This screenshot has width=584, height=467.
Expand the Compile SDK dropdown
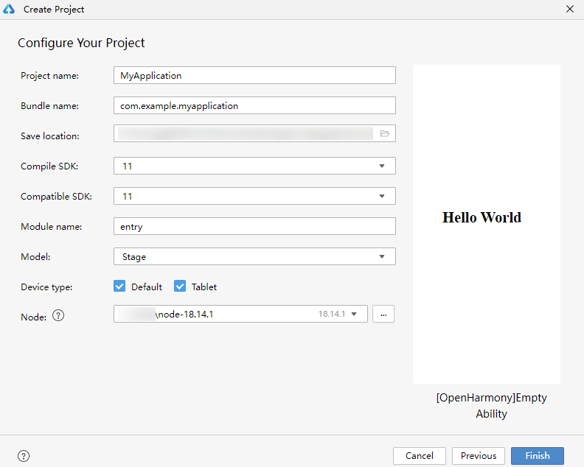[x=381, y=166]
